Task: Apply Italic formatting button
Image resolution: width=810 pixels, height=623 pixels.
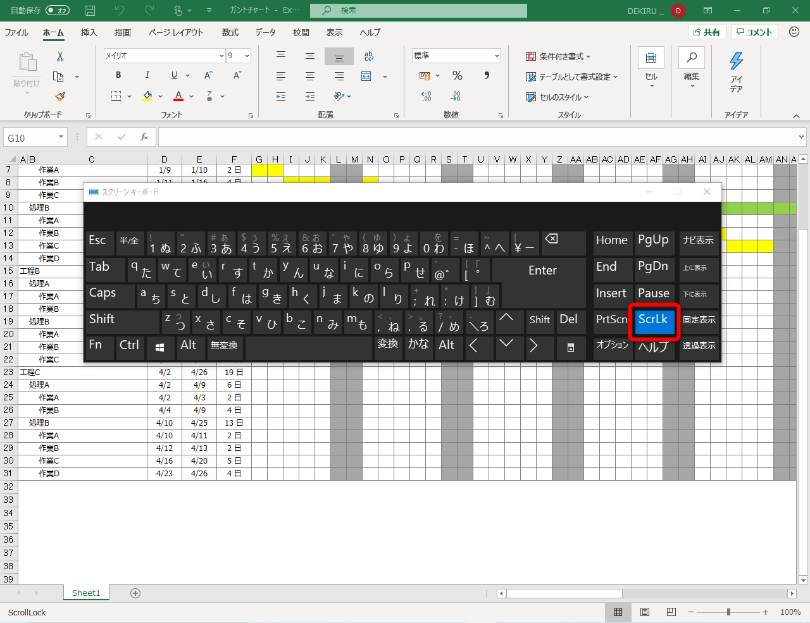Action: [x=147, y=75]
